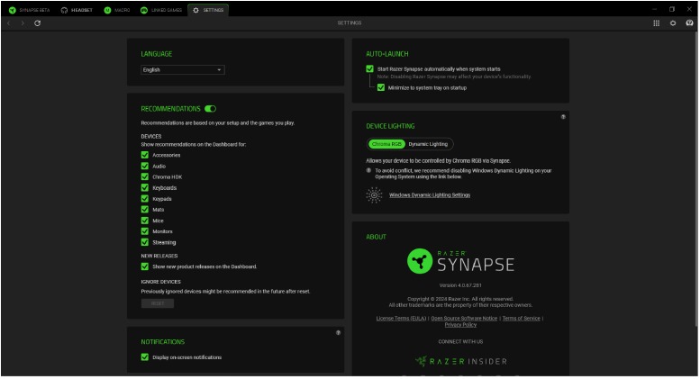The image size is (700, 379).
Task: Open the modules grid icon
Action: pos(656,23)
